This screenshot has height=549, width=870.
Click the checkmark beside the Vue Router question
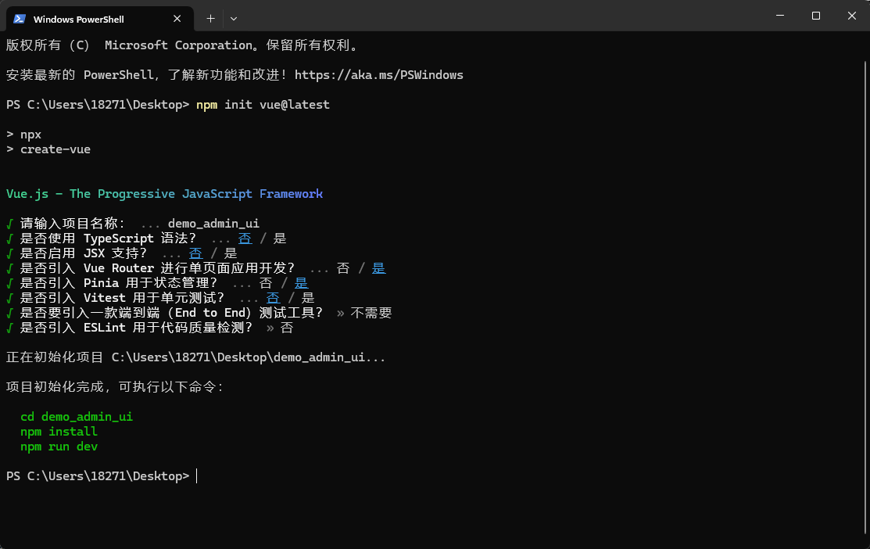click(8, 267)
